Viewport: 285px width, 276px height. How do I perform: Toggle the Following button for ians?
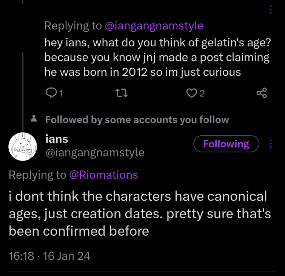pyautogui.click(x=226, y=144)
